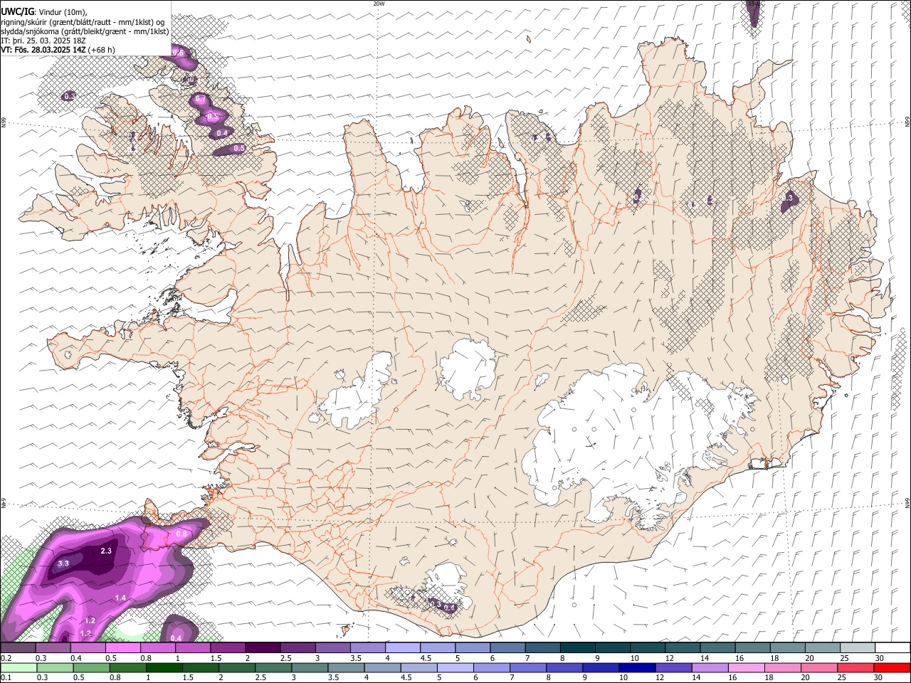Click the 2.5 label in the top legend row
The image size is (911, 683).
285,658
